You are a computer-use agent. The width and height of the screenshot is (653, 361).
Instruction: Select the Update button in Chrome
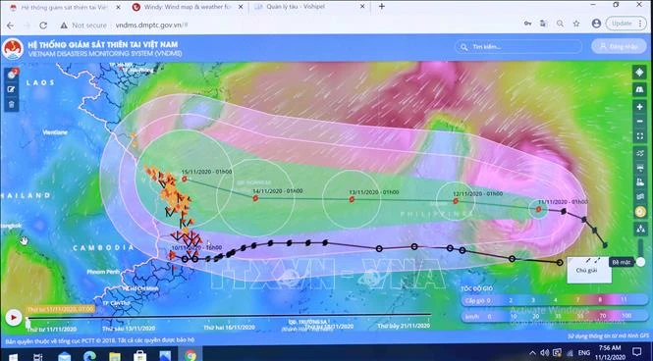click(x=622, y=24)
